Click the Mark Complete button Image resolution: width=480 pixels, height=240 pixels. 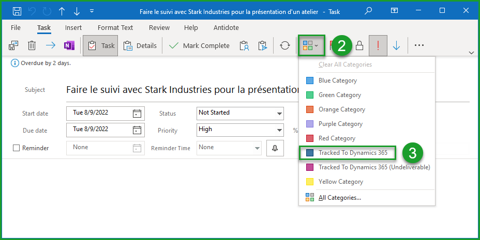[200, 45]
